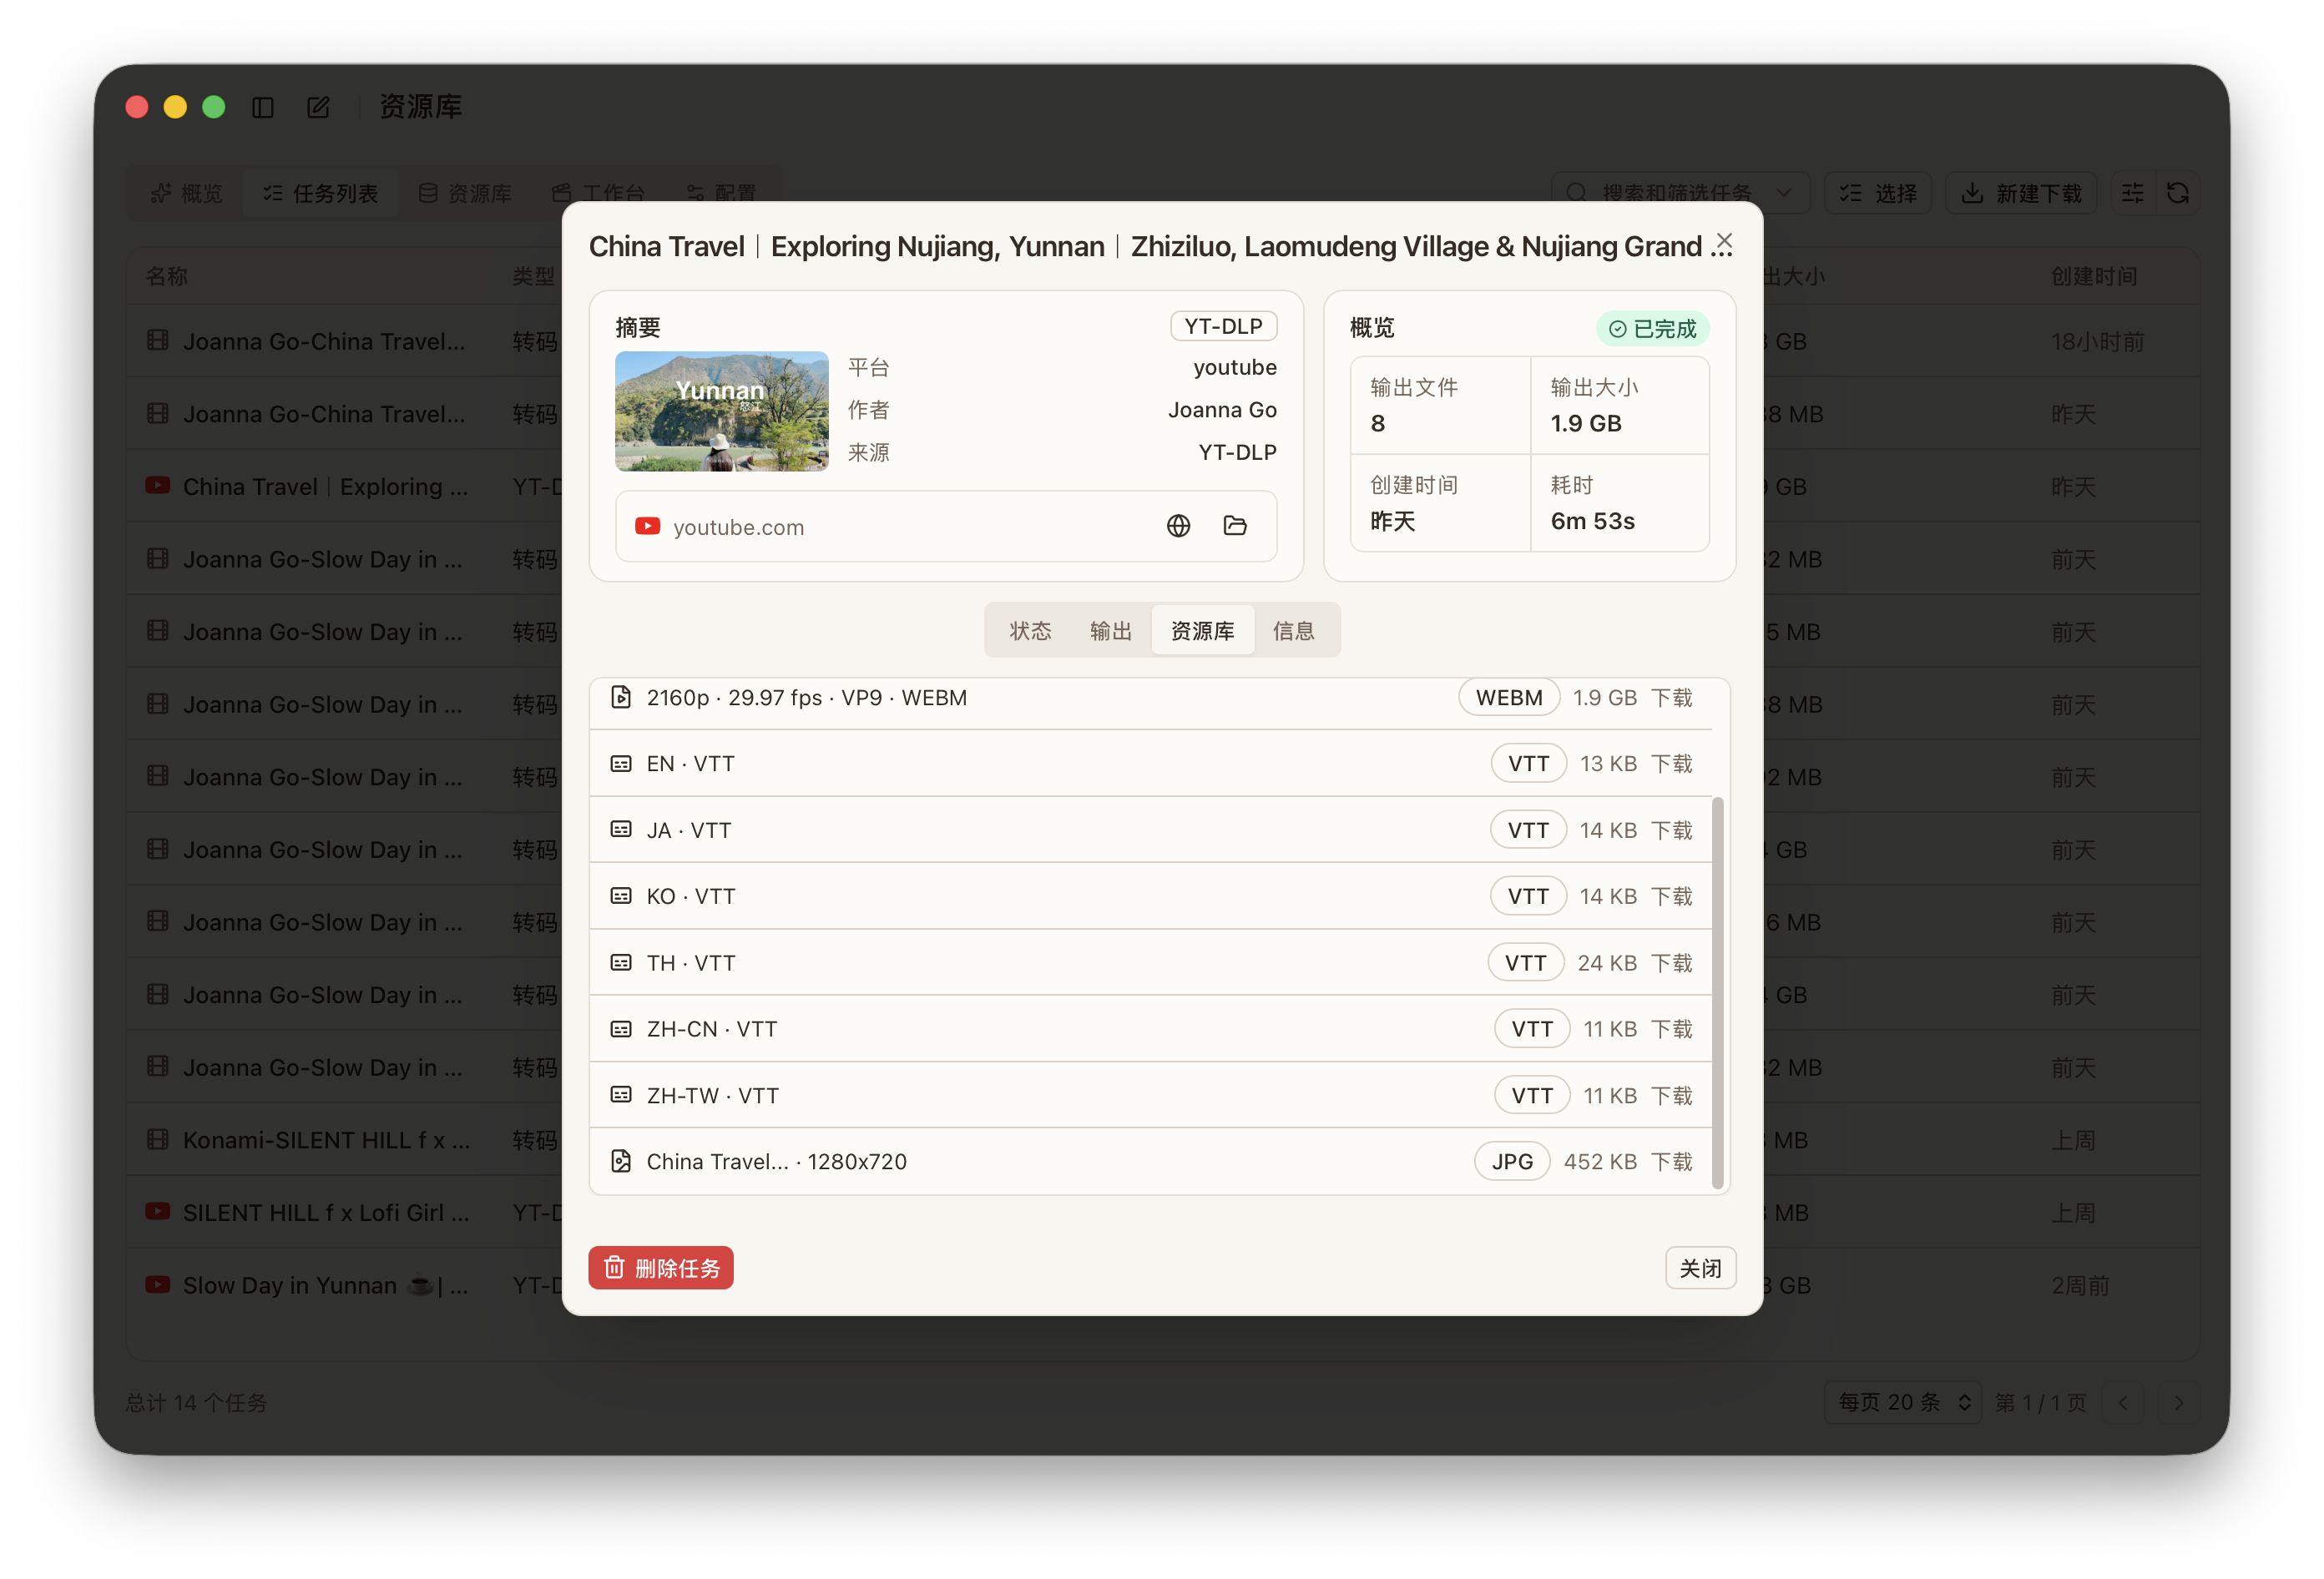This screenshot has width=2324, height=1579.
Task: Delete this task via 删除任务 button
Action: (660, 1267)
